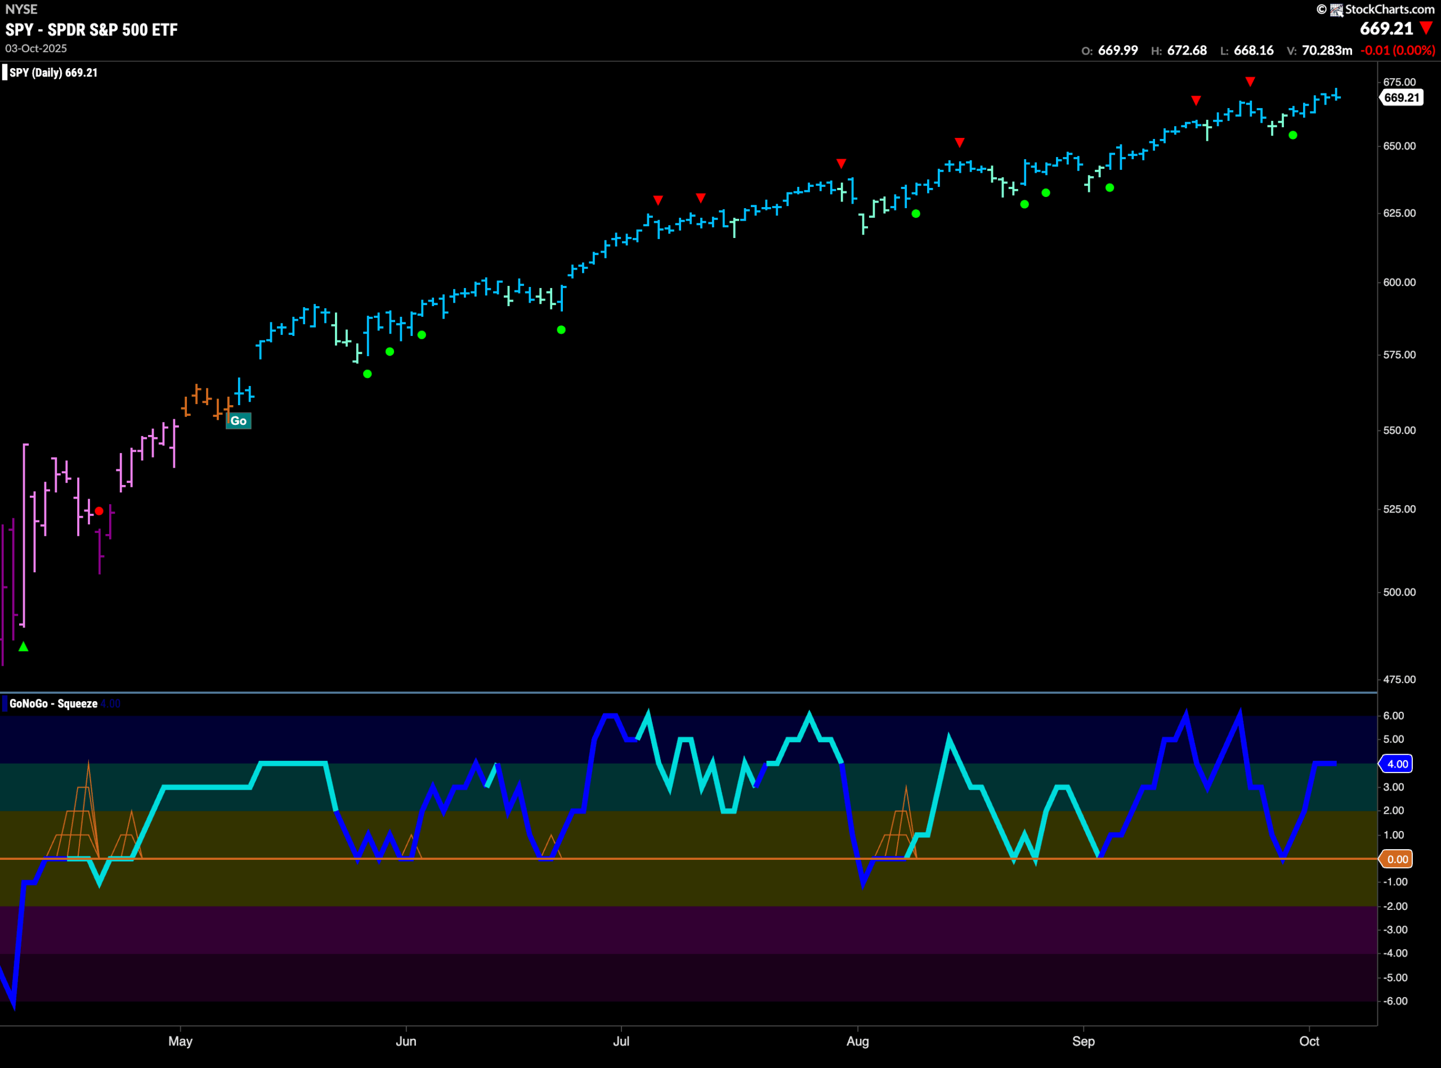
Task: Click the orange 0.00 zero line tag
Action: (x=1397, y=859)
